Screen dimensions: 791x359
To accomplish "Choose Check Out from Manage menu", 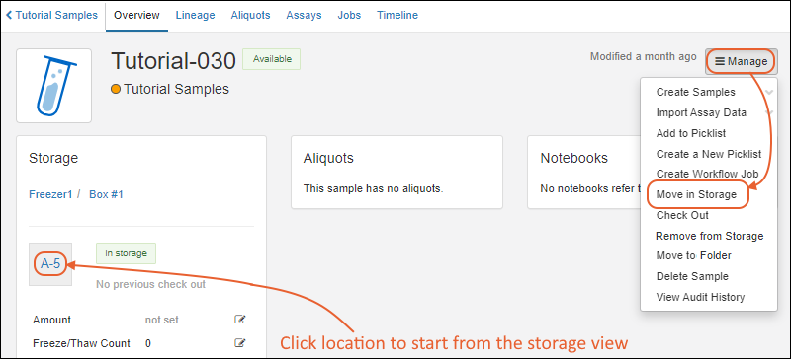I will point(682,215).
